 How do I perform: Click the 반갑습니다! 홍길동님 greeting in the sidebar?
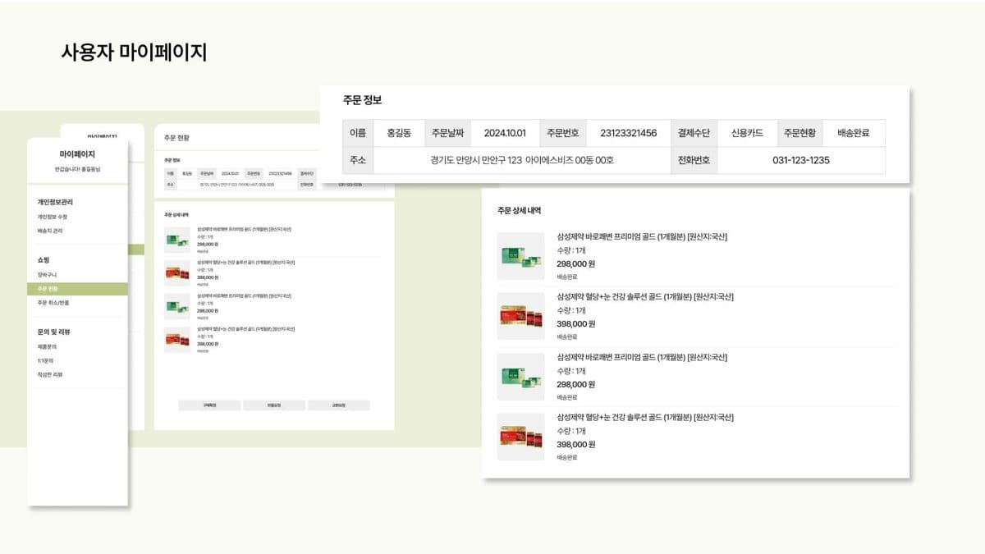pos(77,169)
